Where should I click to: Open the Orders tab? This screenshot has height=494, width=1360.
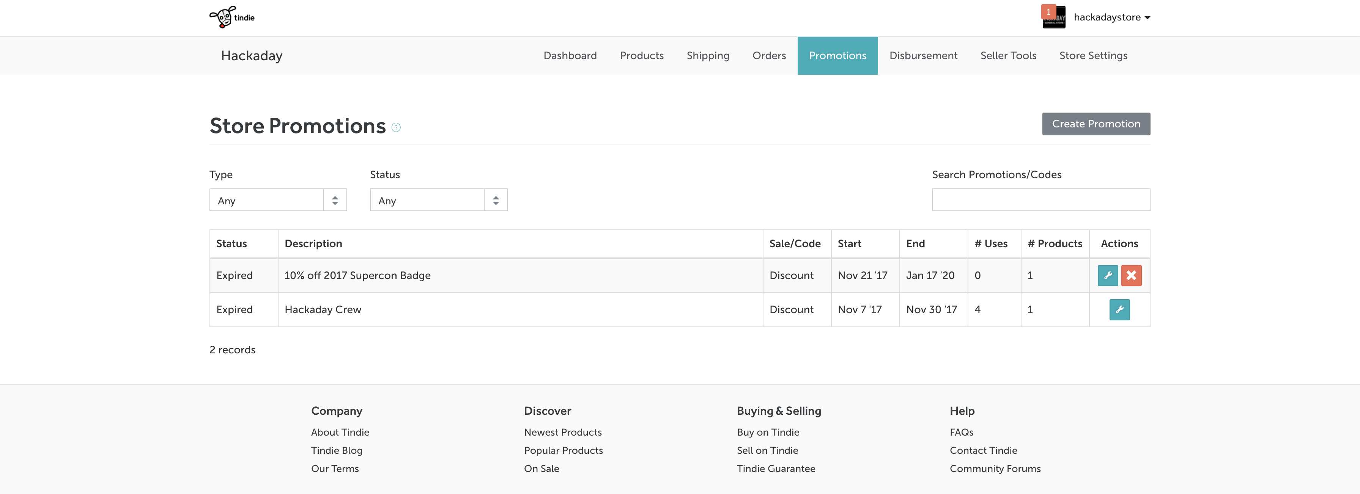pos(769,56)
